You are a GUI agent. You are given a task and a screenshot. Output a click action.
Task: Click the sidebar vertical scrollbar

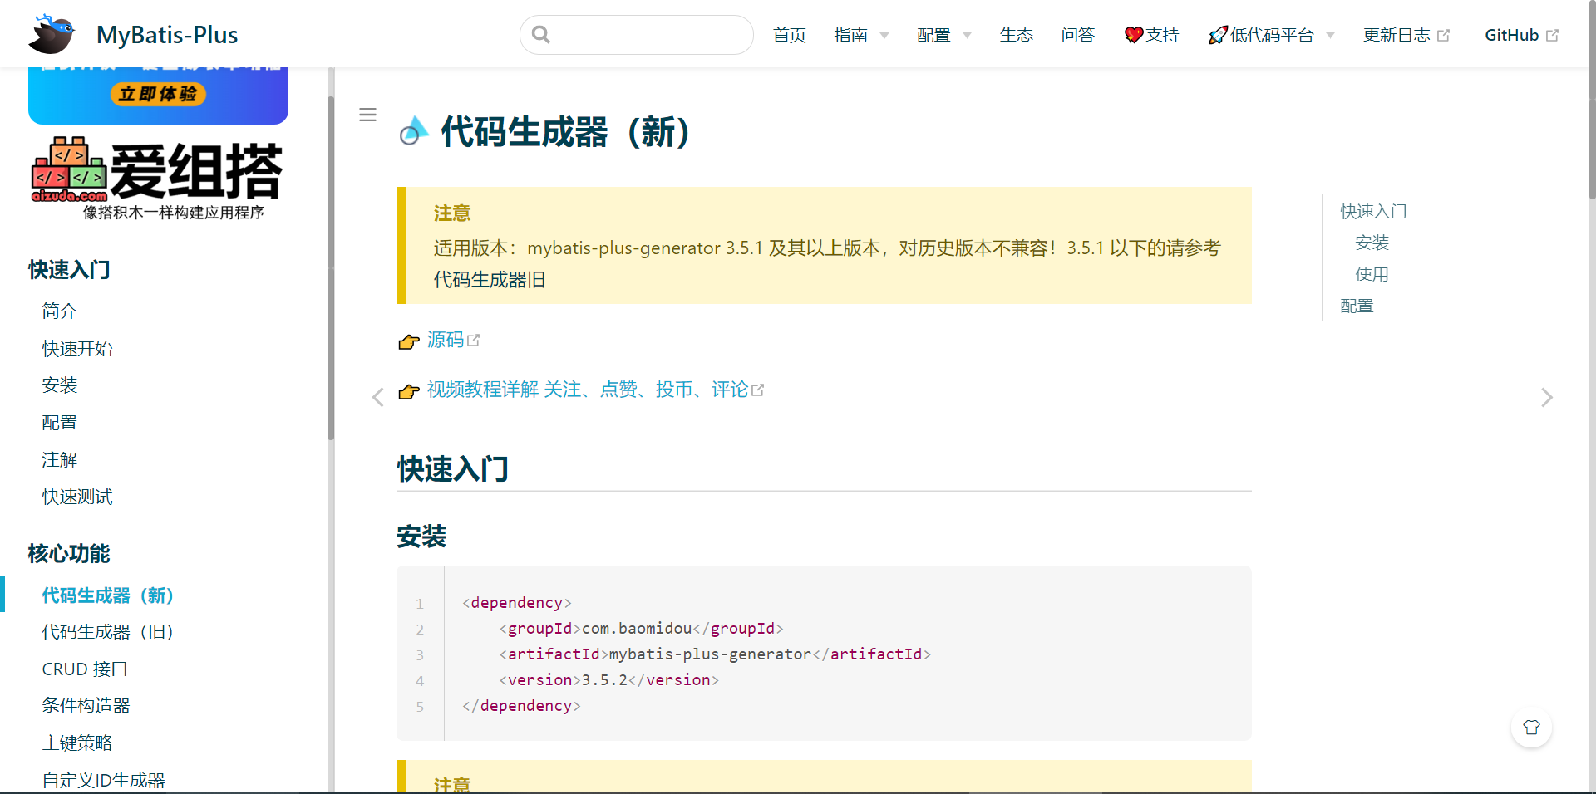tap(331, 267)
